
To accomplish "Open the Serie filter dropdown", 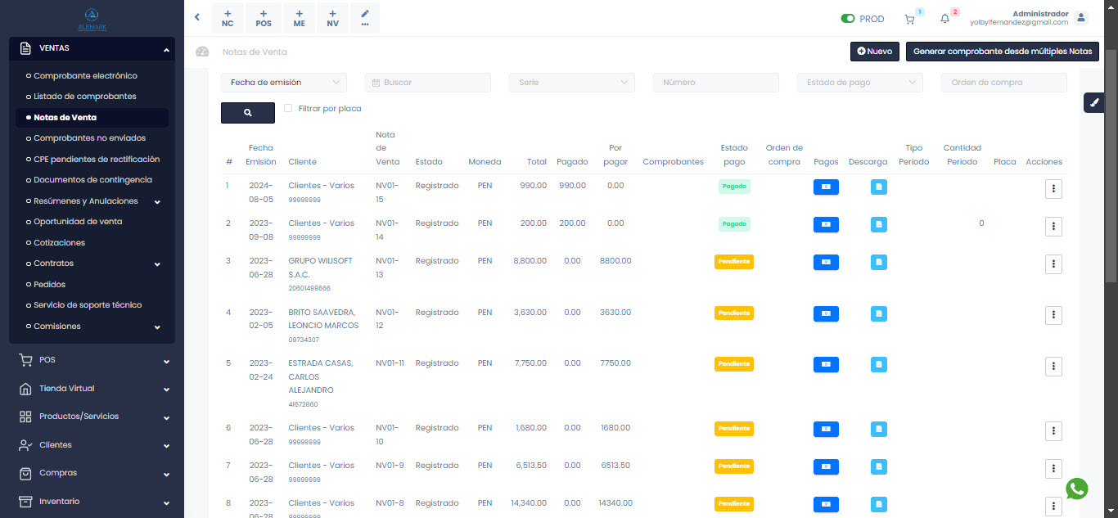I will (571, 83).
